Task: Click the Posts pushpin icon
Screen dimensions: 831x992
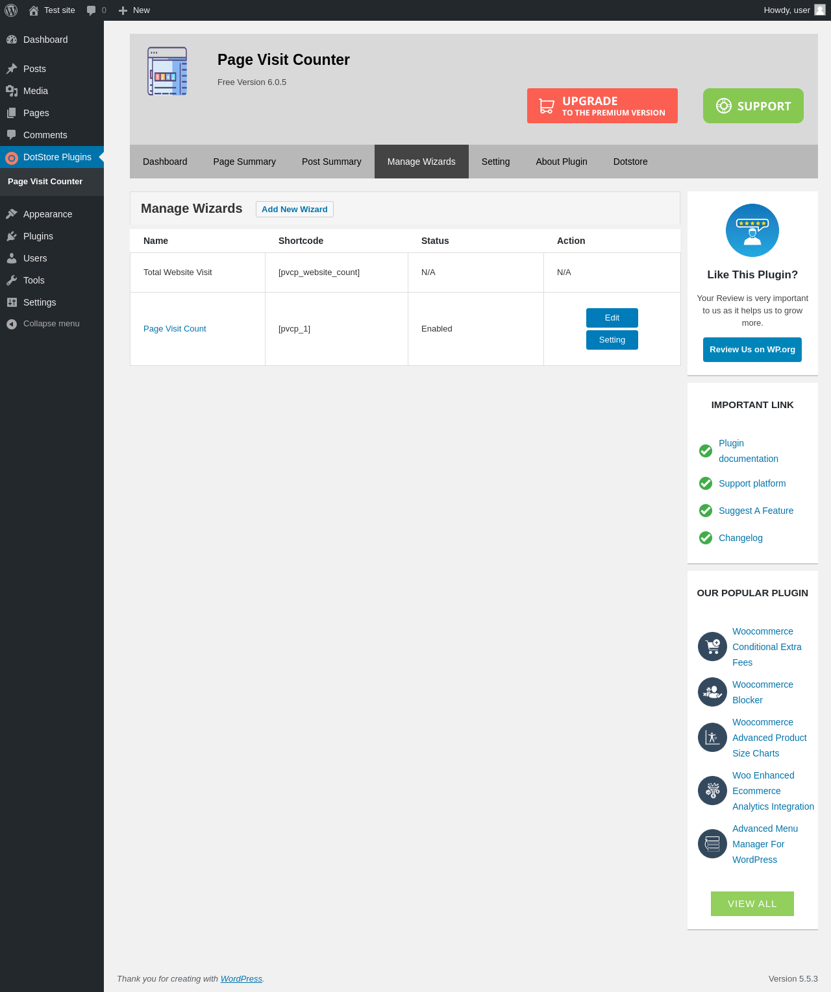Action: [12, 69]
